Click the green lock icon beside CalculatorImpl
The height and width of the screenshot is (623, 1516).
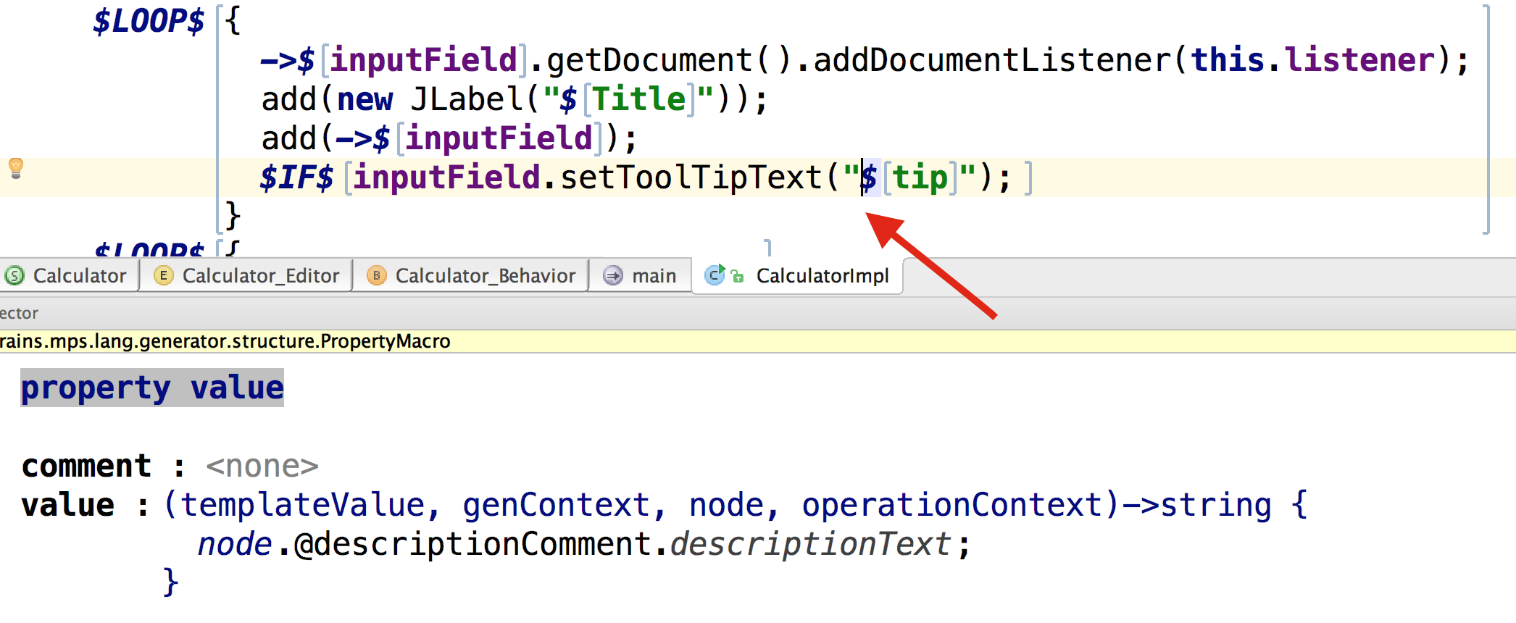[x=738, y=276]
